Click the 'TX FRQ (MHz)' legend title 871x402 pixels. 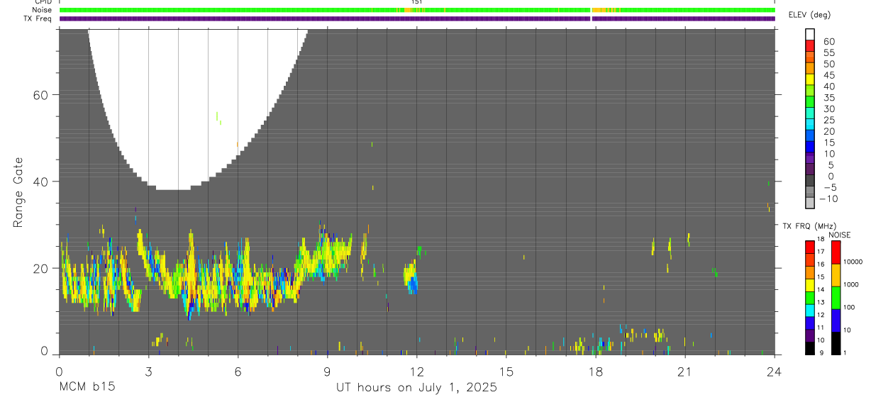(x=809, y=226)
